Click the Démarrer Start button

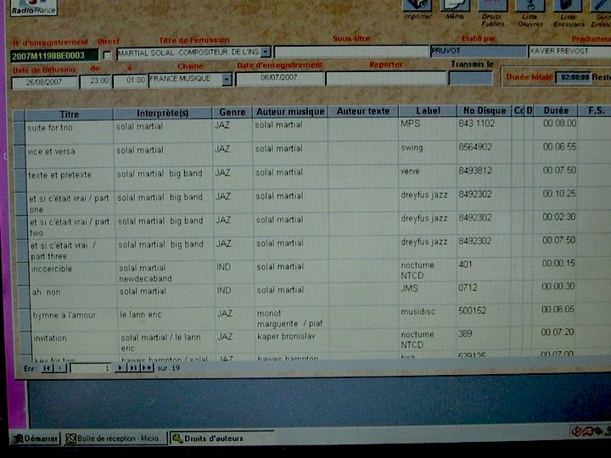coord(36,438)
